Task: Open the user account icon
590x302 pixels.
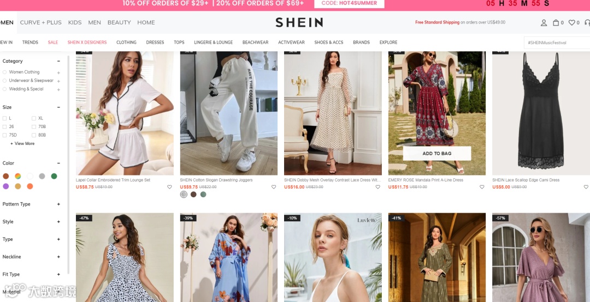Action: pos(544,22)
